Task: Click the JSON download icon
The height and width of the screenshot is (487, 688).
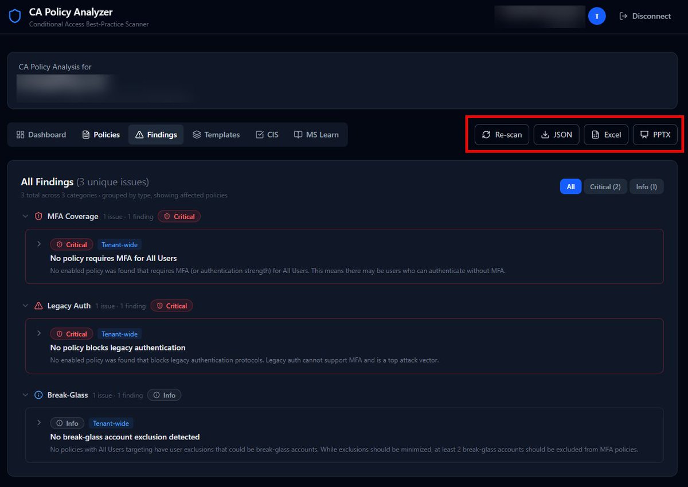Action: (545, 135)
